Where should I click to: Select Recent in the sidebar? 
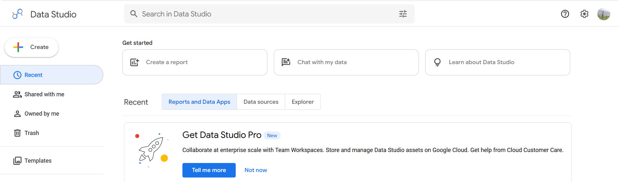click(52, 75)
